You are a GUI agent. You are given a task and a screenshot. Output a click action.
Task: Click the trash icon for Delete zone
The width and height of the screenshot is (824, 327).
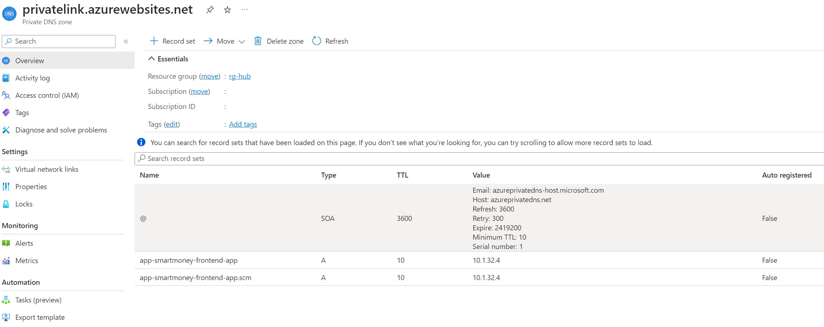pyautogui.click(x=258, y=41)
